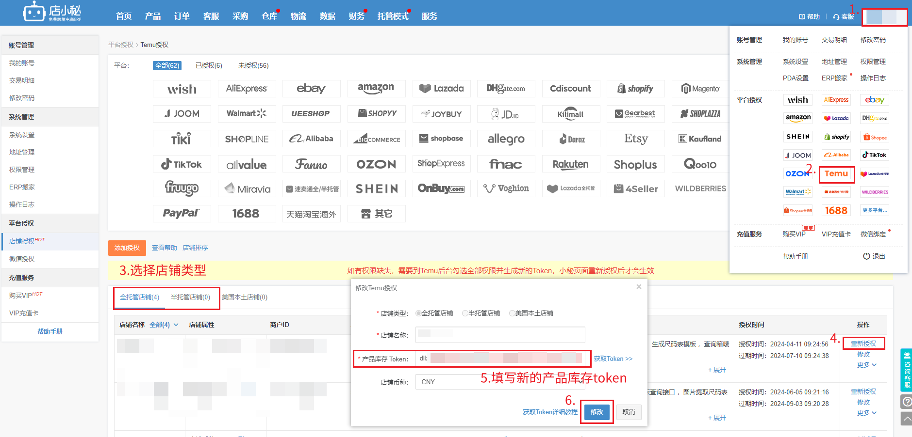Choose the PayPal platform tile
912x437 pixels.
pyautogui.click(x=182, y=213)
